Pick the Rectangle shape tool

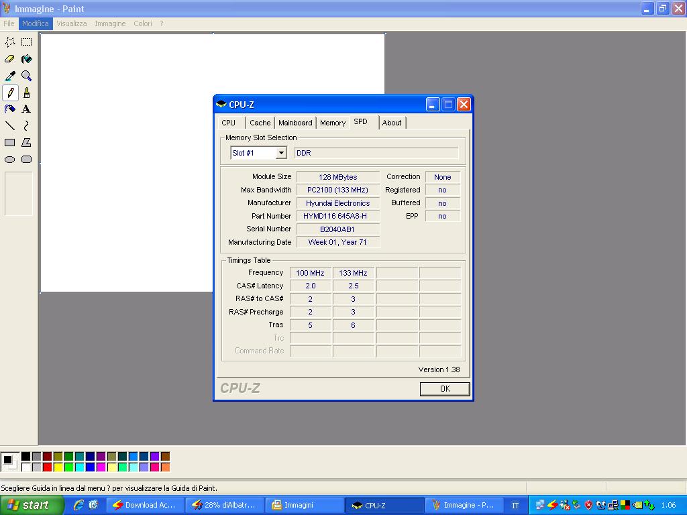[9, 143]
